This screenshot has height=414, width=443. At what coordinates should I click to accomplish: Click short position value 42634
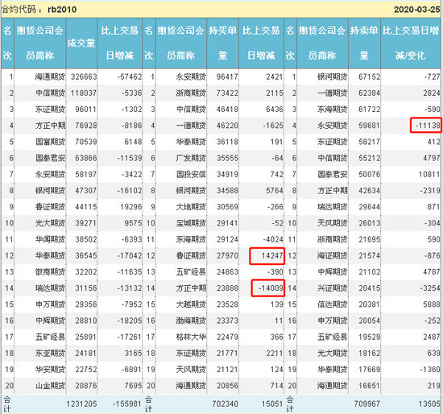(369, 191)
